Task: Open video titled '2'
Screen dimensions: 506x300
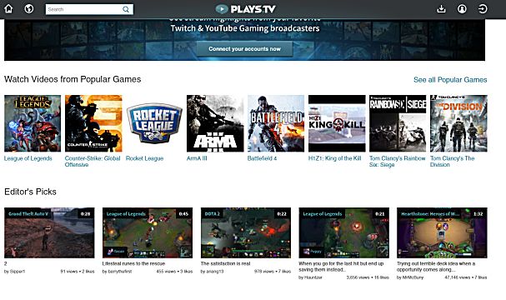Action: coord(6,263)
